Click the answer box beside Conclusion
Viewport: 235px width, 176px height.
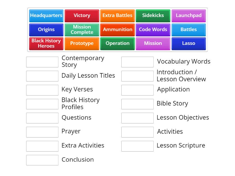point(42,160)
